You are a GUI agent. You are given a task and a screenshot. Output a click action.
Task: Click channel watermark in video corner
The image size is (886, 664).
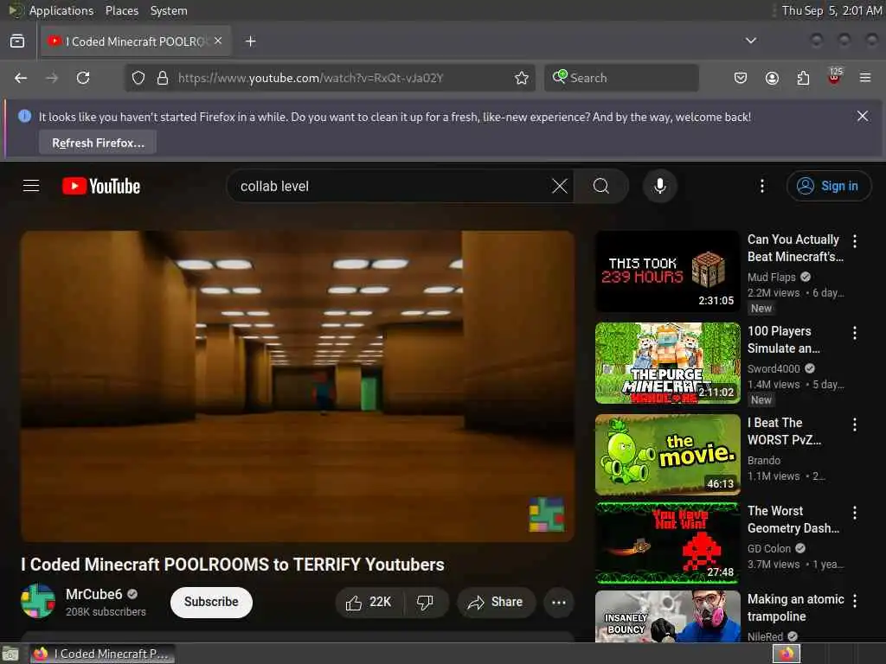pyautogui.click(x=547, y=514)
